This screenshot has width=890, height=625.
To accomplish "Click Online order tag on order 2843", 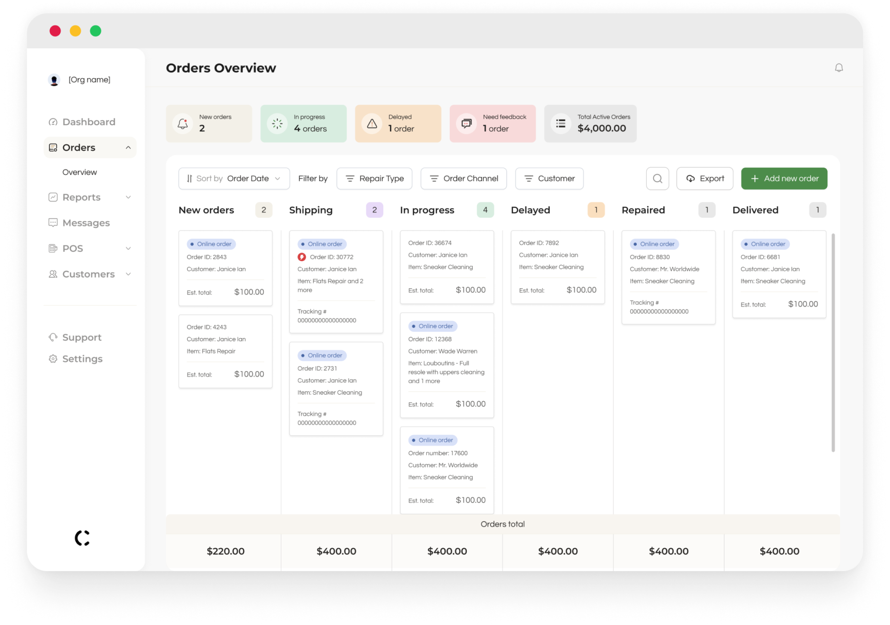I will click(211, 244).
